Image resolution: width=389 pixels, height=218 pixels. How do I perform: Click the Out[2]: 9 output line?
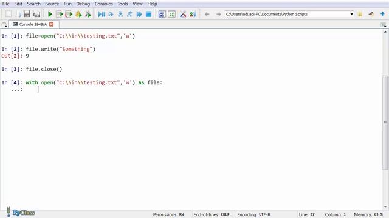pyautogui.click(x=15, y=56)
